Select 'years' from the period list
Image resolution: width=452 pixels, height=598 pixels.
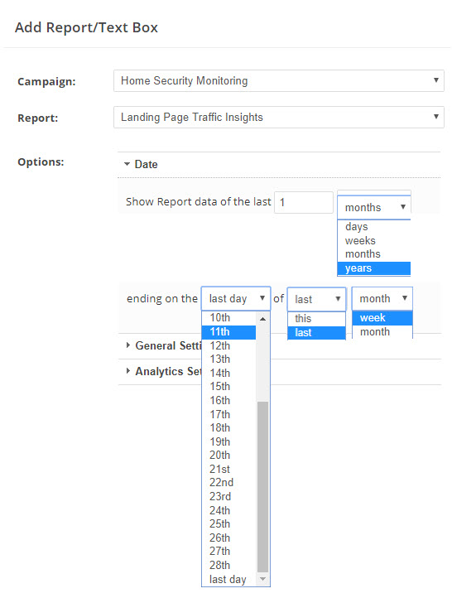(x=374, y=268)
